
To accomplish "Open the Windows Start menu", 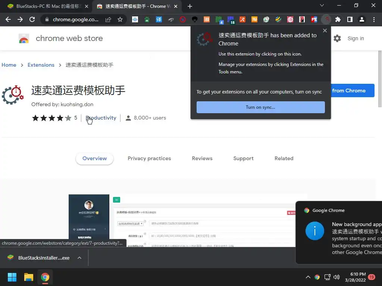I will pos(12,277).
